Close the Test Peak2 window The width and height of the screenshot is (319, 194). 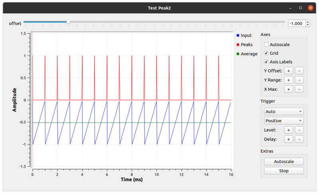pos(311,8)
